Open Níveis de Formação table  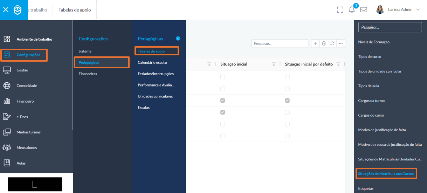[x=374, y=42]
